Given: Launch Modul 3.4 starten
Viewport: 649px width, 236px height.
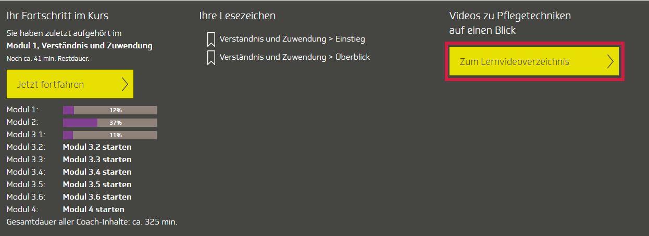Looking at the screenshot, I should click(97, 172).
